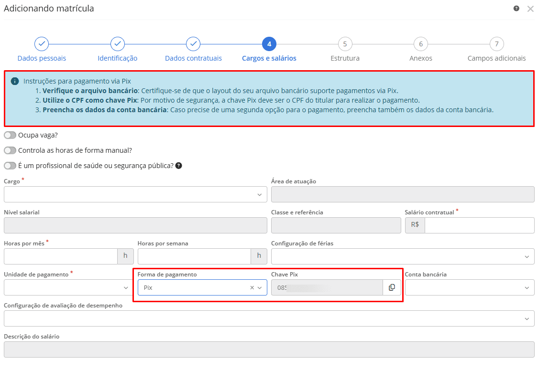Click the Salário contratual input field
Viewport: 538px width, 370px height.
(x=479, y=225)
